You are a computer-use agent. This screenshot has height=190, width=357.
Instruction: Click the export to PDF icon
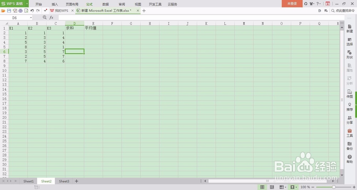pyautogui.click(x=15, y=11)
